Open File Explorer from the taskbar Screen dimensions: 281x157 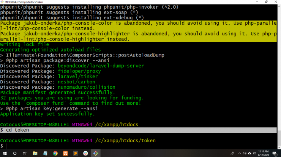pos(35,153)
